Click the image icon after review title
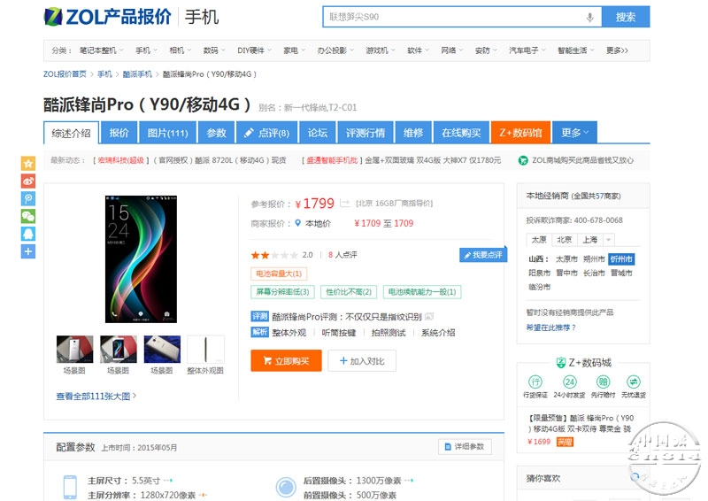The image size is (708, 501). (429, 317)
